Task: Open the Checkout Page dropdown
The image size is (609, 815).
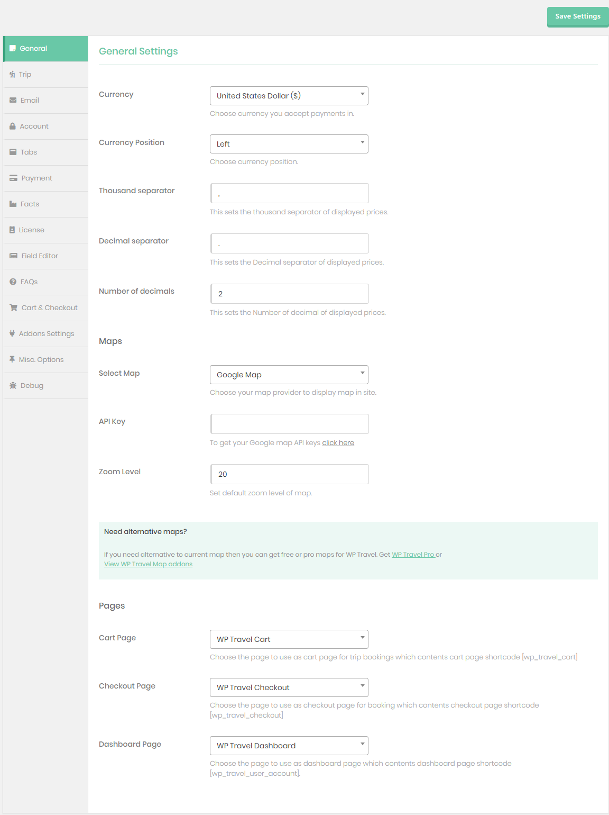Action: (289, 687)
